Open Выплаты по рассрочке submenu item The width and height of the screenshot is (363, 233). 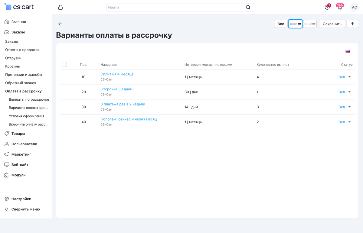pos(29,99)
